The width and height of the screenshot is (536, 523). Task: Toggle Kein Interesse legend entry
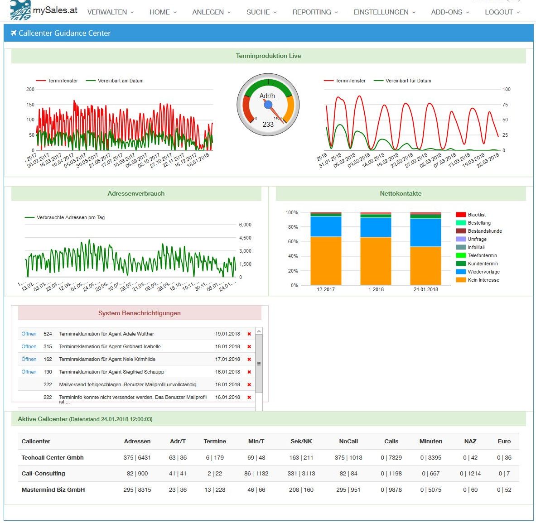point(483,280)
